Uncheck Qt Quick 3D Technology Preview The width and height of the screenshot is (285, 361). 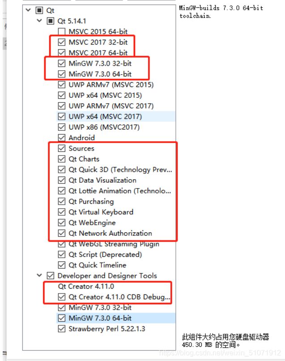[62, 169]
